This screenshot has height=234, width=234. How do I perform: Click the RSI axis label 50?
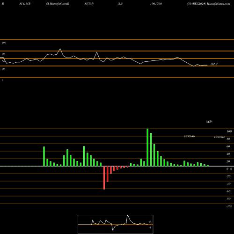pos(3,61)
